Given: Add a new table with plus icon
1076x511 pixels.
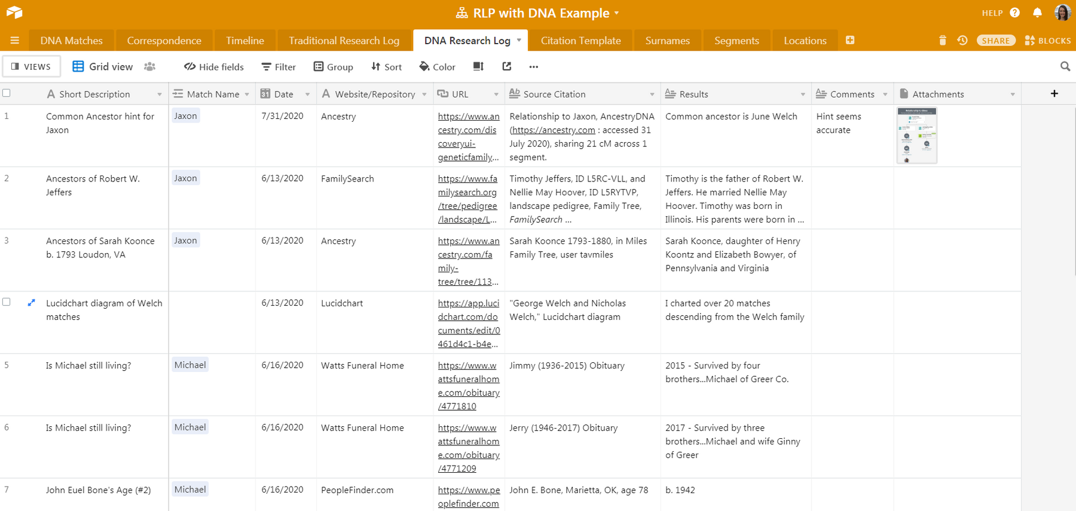Looking at the screenshot, I should pos(850,40).
